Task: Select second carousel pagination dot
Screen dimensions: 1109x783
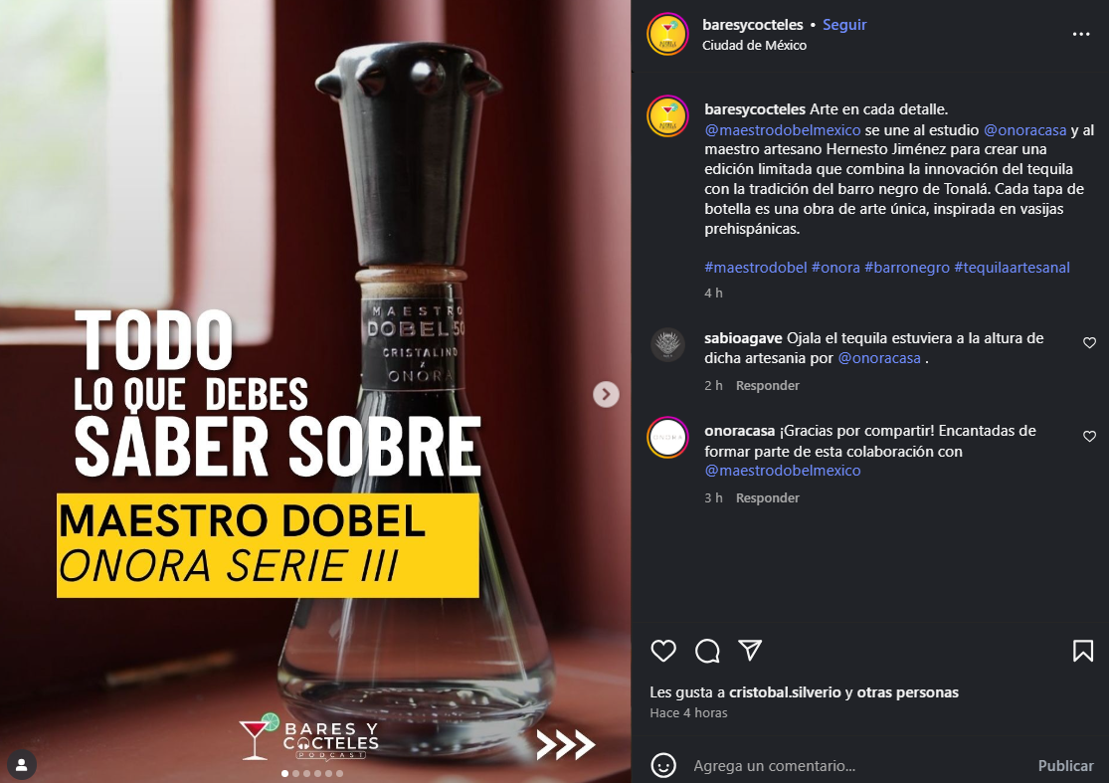Action: click(295, 774)
